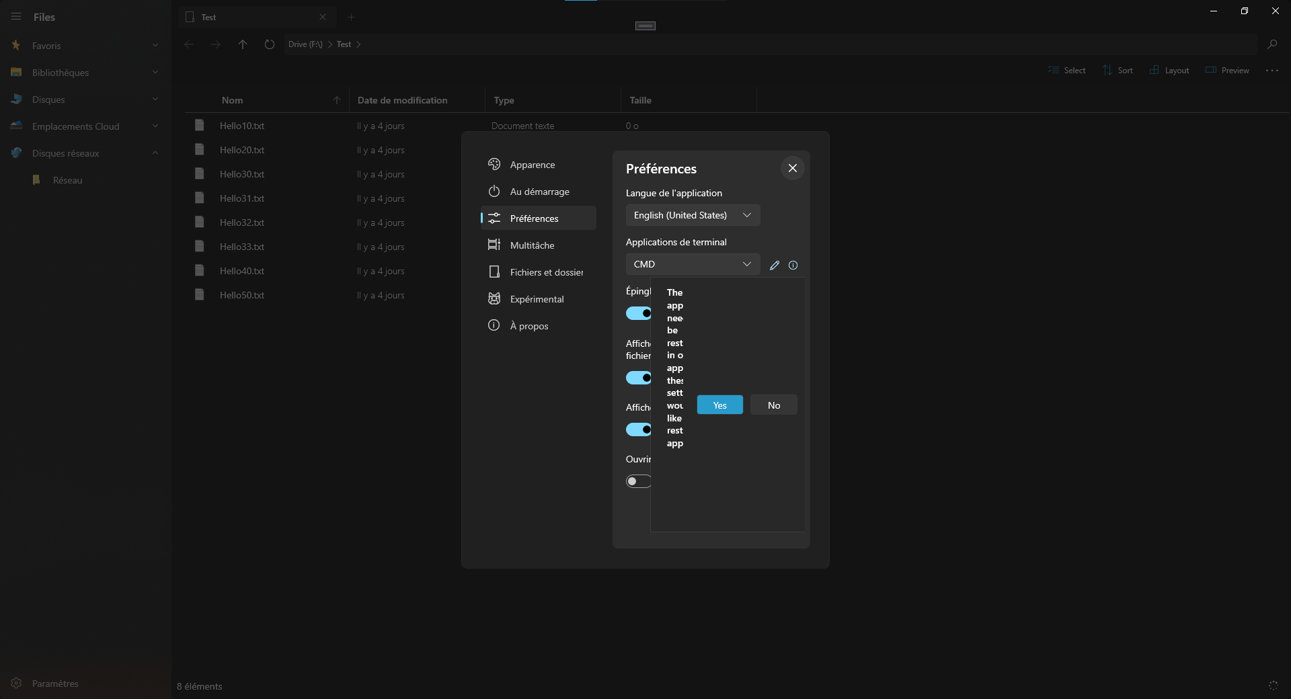Click the Apparence palette icon
Image resolution: width=1291 pixels, height=699 pixels.
pyautogui.click(x=494, y=164)
